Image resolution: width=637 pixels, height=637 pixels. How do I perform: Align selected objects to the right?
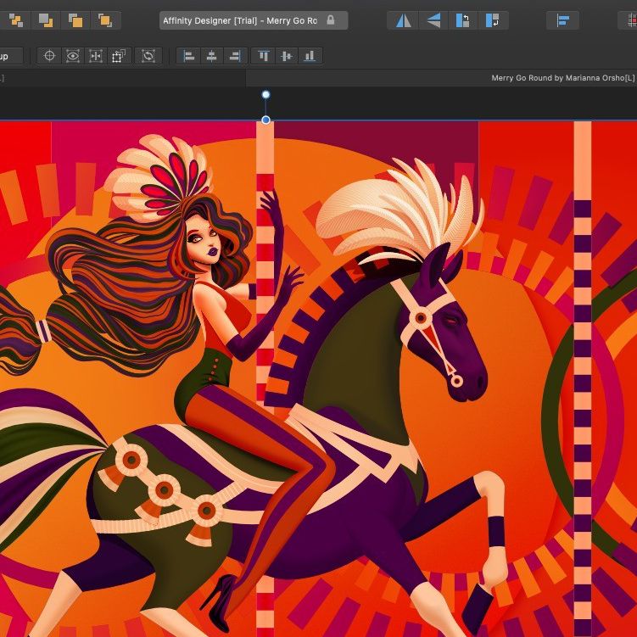click(235, 56)
